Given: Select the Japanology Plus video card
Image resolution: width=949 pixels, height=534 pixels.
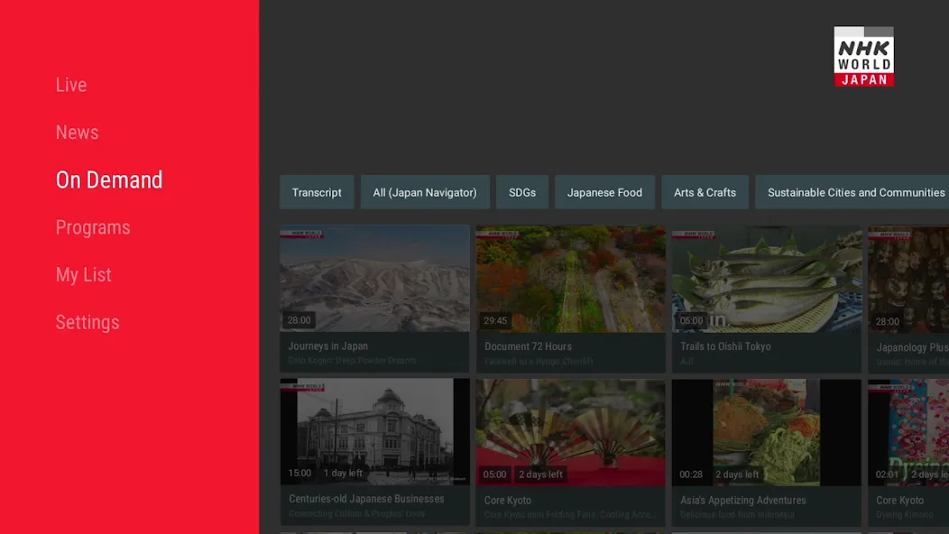Looking at the screenshot, I should point(908,299).
